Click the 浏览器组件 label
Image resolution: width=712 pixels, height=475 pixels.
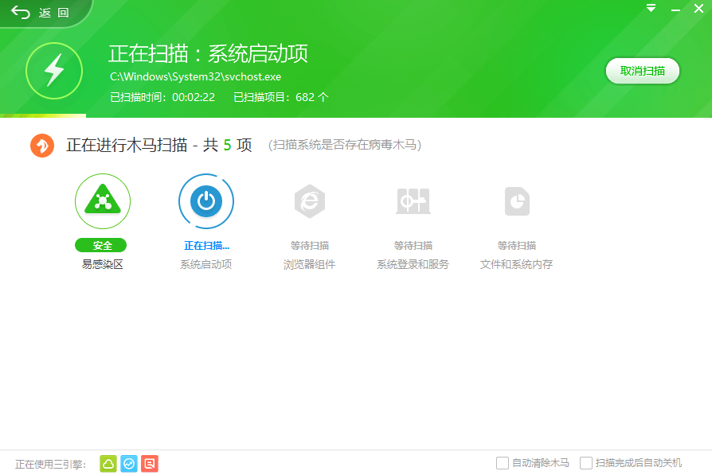[x=310, y=264]
